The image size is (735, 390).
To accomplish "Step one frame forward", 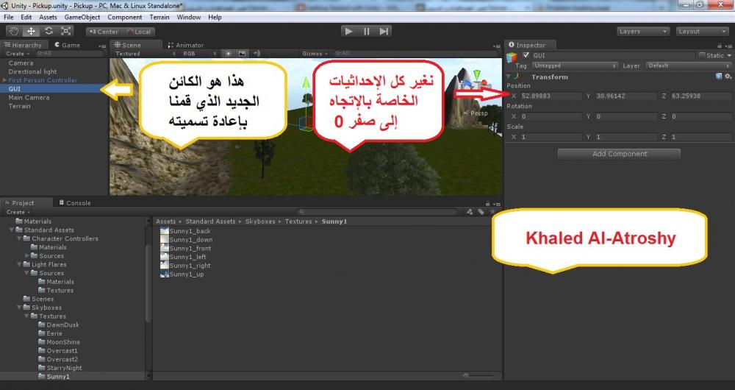I will point(384,32).
